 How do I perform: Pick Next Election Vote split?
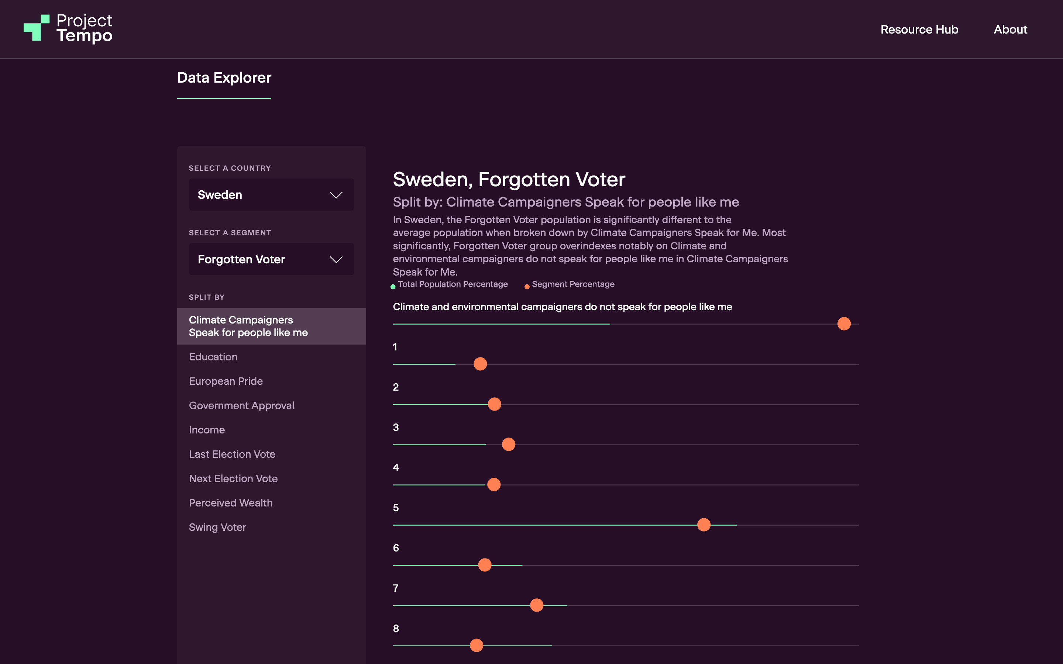point(233,479)
